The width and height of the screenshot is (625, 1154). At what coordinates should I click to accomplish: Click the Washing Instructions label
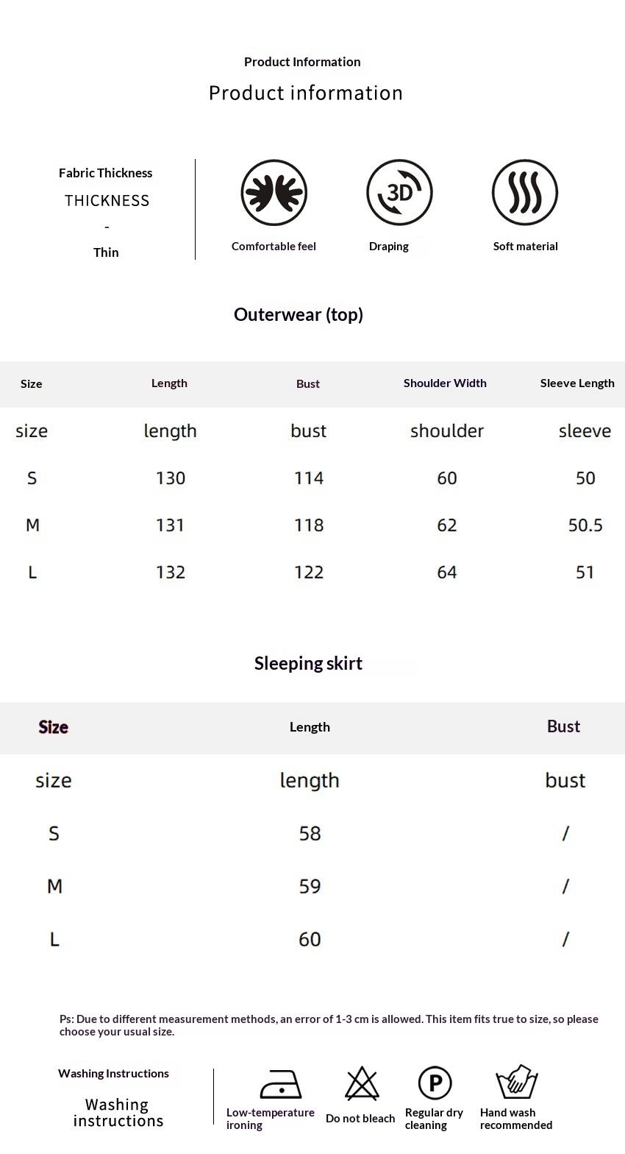(114, 1074)
